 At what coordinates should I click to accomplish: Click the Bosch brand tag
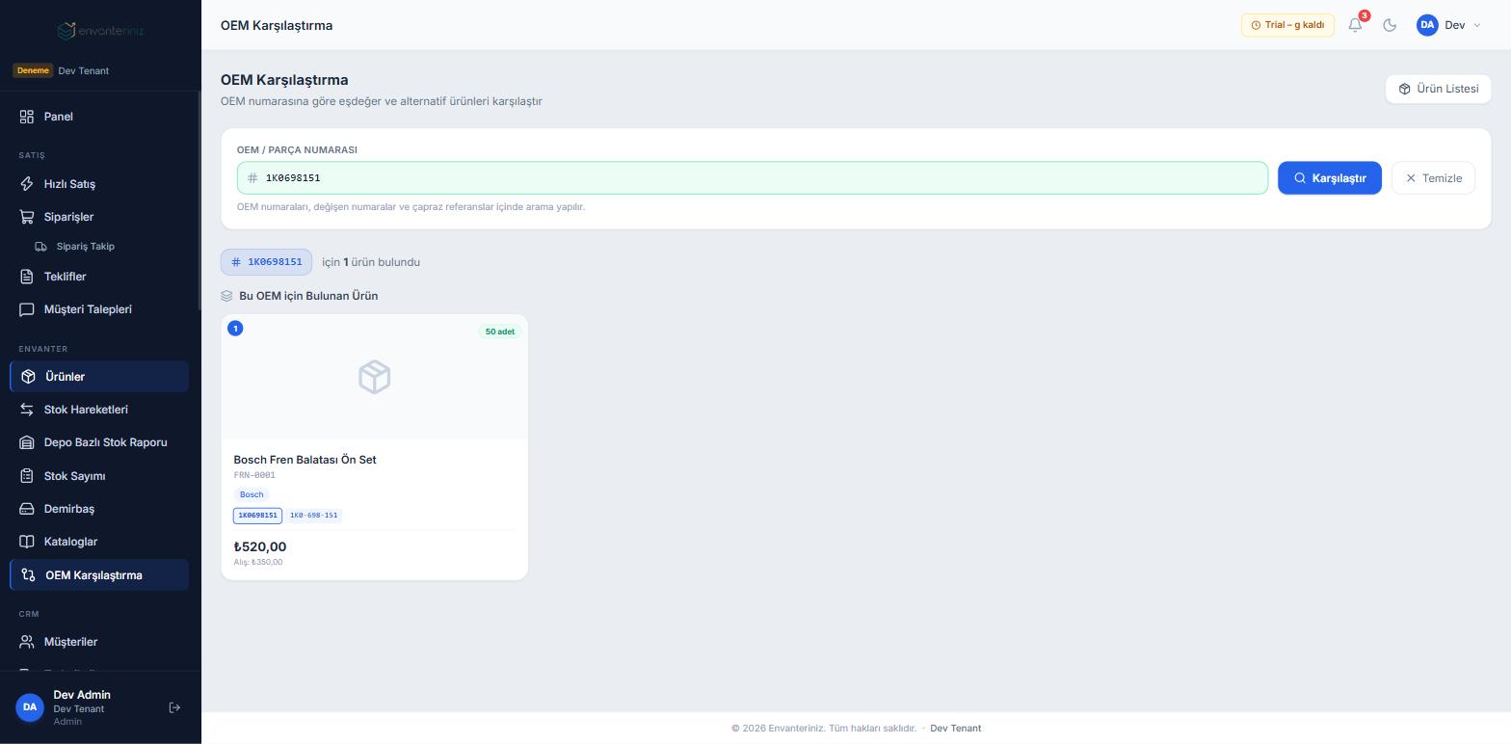click(x=252, y=494)
